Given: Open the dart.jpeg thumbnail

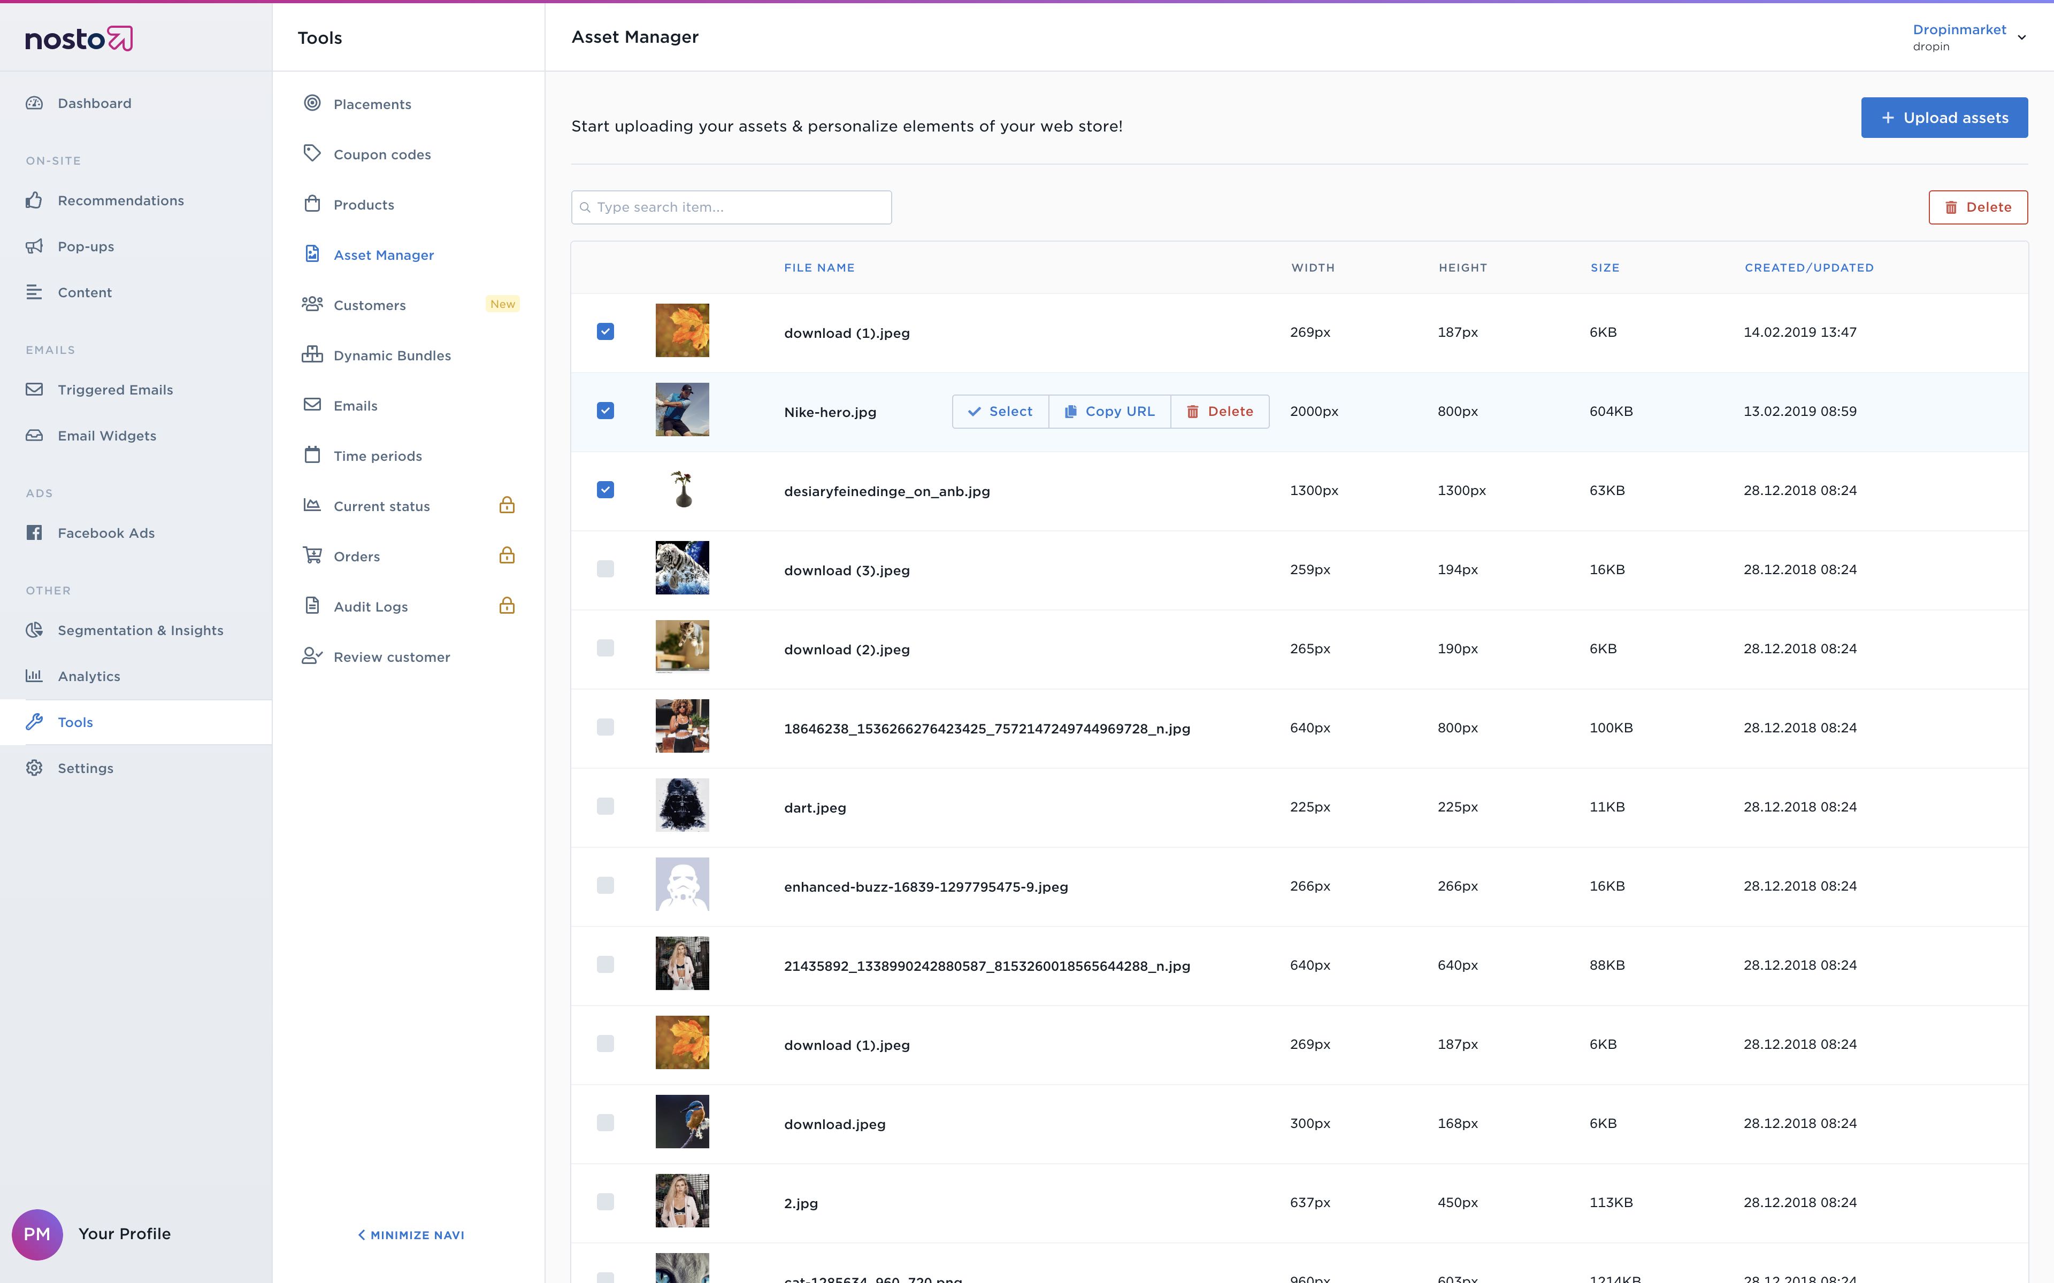Looking at the screenshot, I should [683, 805].
